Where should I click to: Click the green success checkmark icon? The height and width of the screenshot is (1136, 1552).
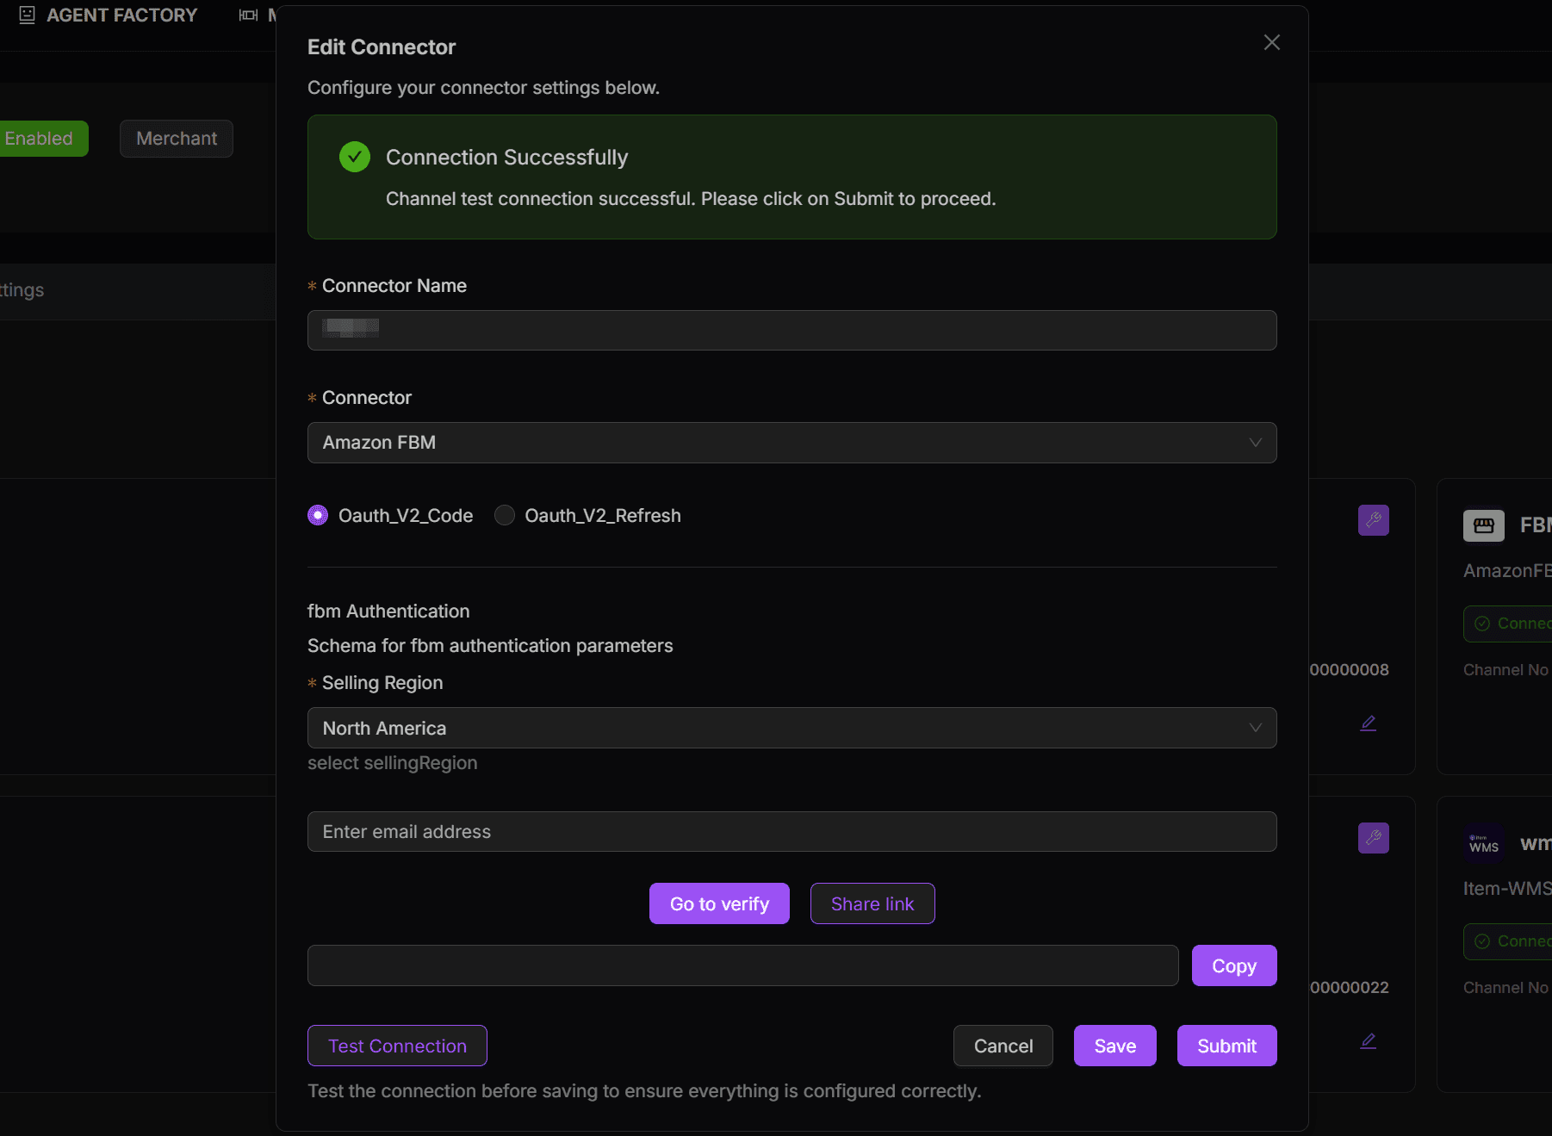pos(354,157)
